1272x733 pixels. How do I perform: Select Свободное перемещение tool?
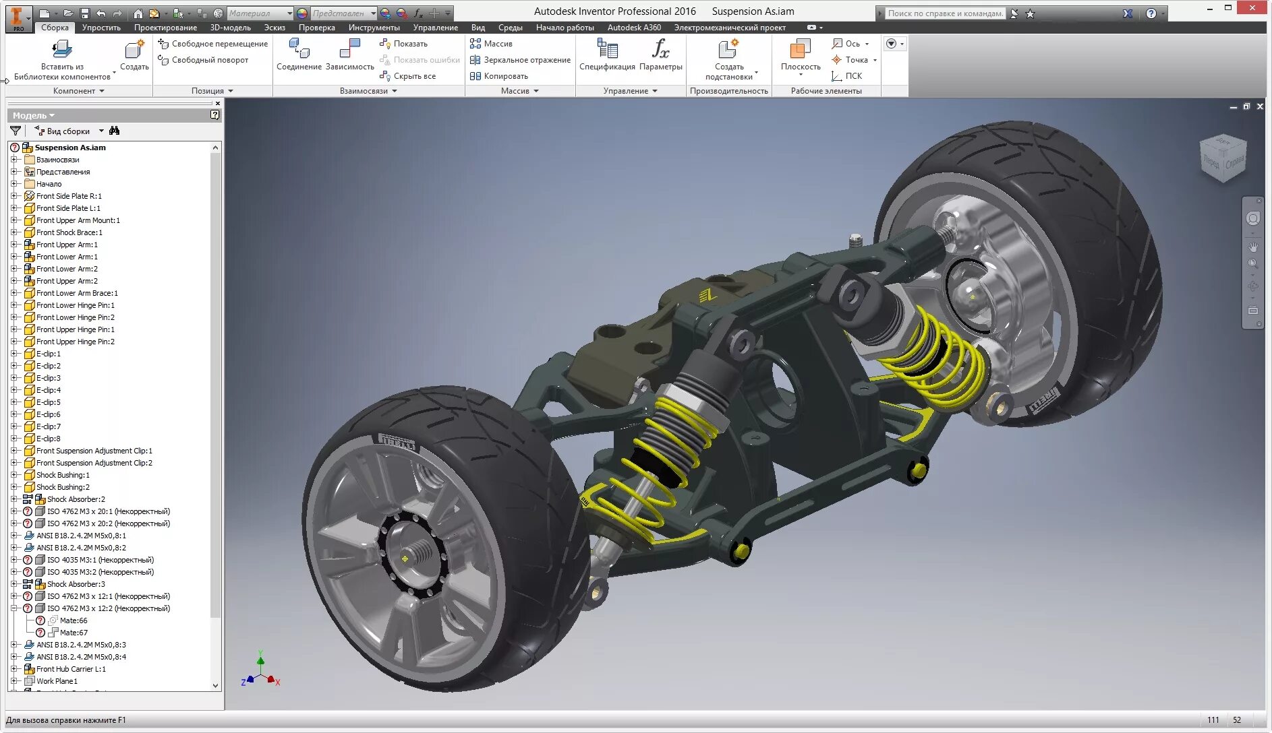pyautogui.click(x=212, y=44)
